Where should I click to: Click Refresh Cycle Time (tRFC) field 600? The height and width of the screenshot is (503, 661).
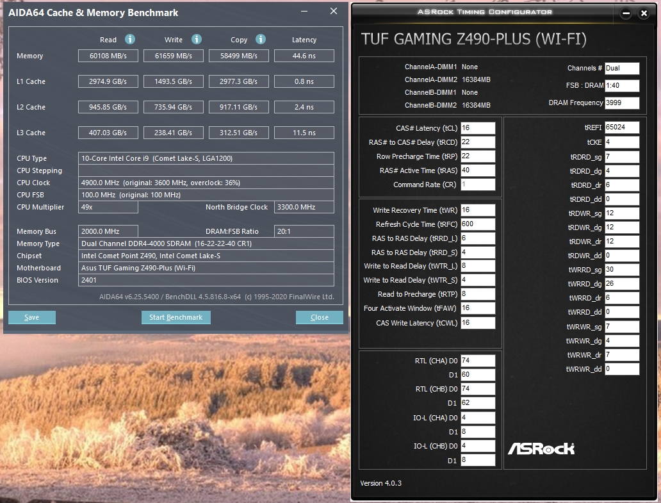pos(478,224)
